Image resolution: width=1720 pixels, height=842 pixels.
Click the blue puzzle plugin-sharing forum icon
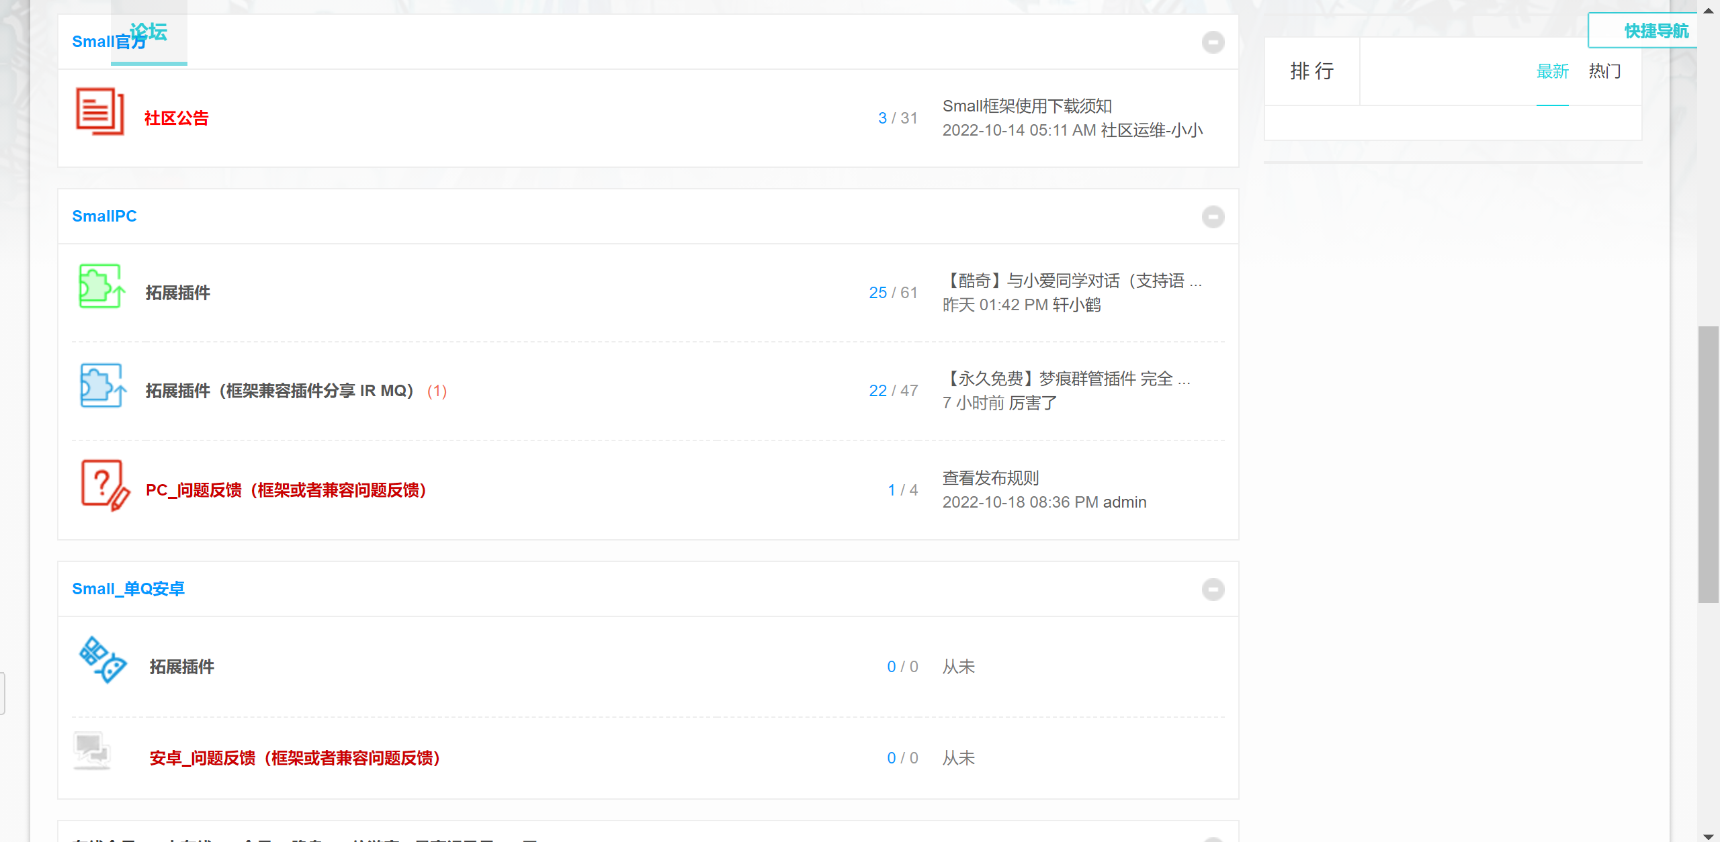pos(102,385)
